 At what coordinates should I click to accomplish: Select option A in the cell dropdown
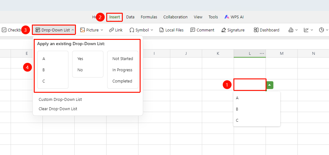[x=257, y=98]
